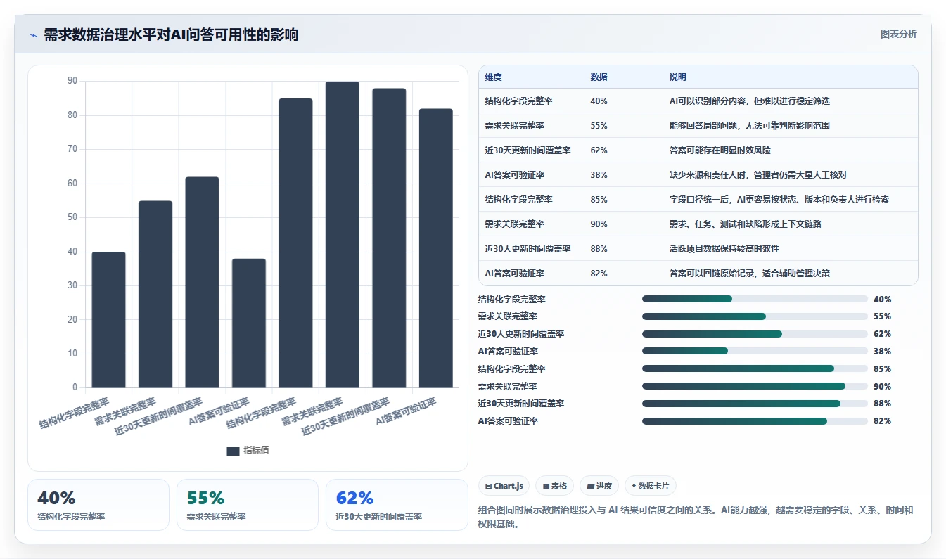Viewport: 946px width, 559px height.
Task: Click the chart bar reaching value 38
Action: click(249, 323)
